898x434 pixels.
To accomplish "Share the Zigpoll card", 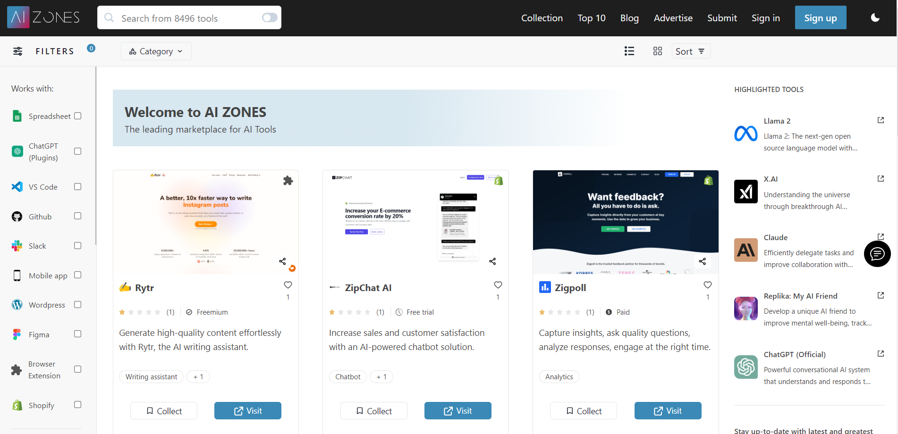I will point(703,261).
